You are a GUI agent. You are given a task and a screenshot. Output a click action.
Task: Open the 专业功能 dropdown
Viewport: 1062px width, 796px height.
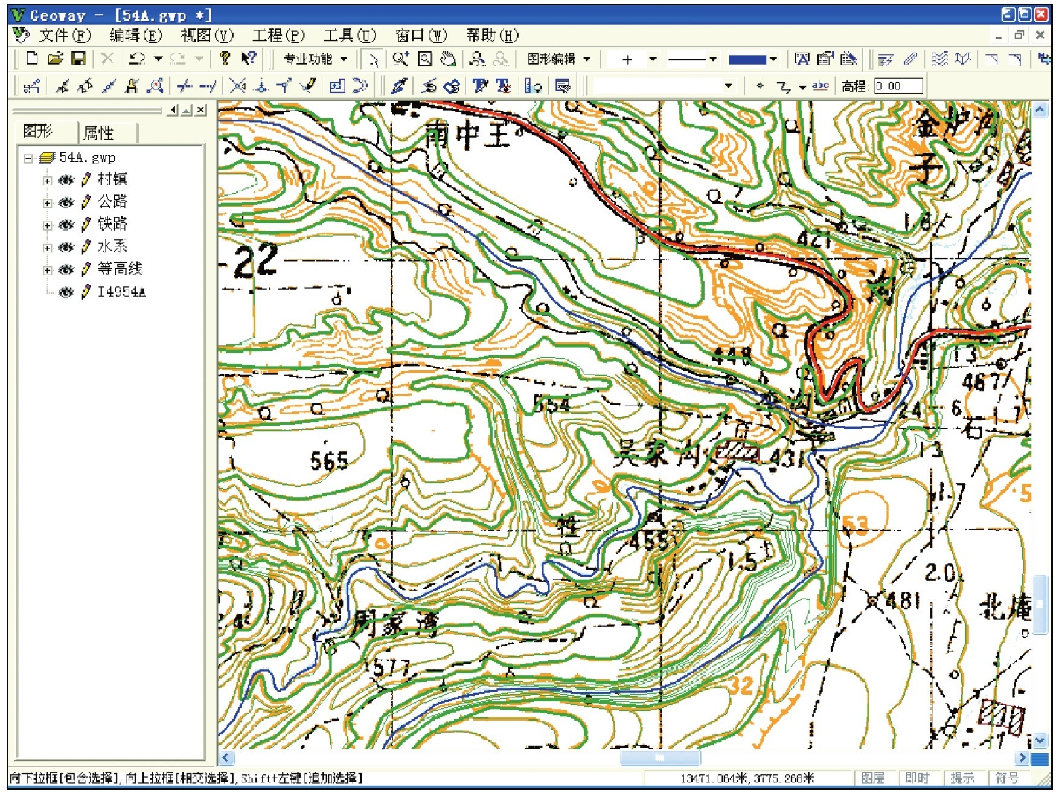[315, 59]
